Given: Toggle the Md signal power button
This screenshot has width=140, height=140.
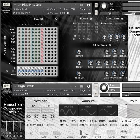Looking at the screenshot, I should coord(88,36).
